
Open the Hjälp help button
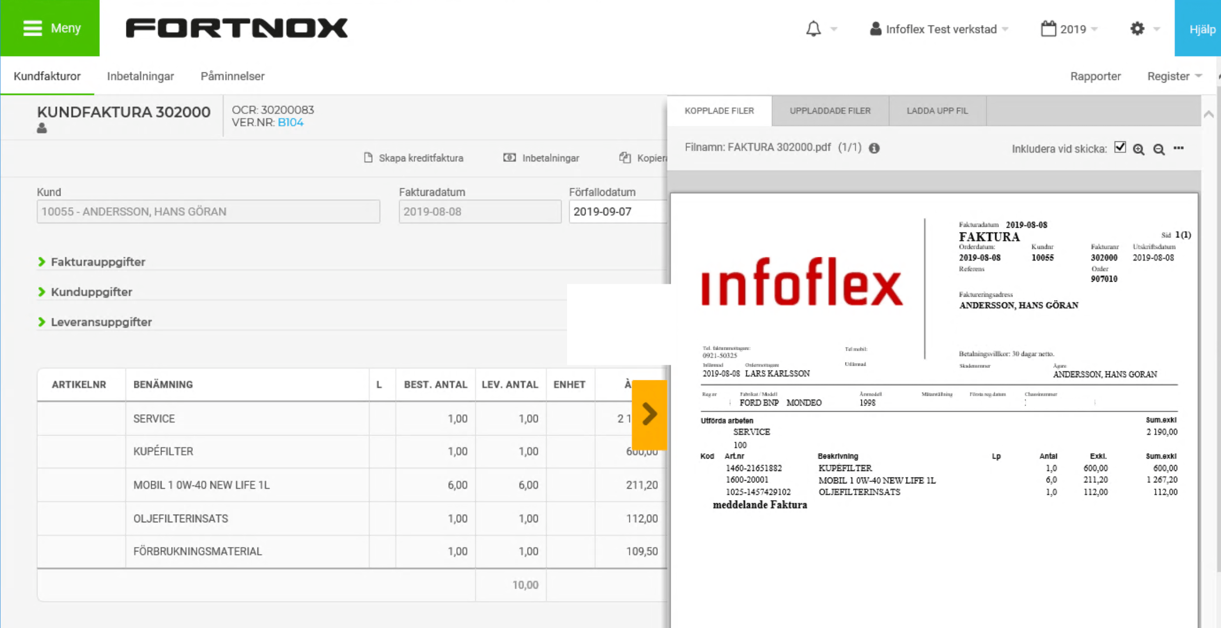1198,28
